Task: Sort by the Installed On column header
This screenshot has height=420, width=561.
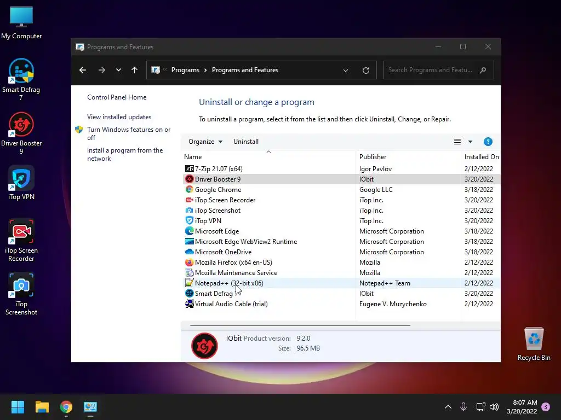Action: tap(481, 156)
